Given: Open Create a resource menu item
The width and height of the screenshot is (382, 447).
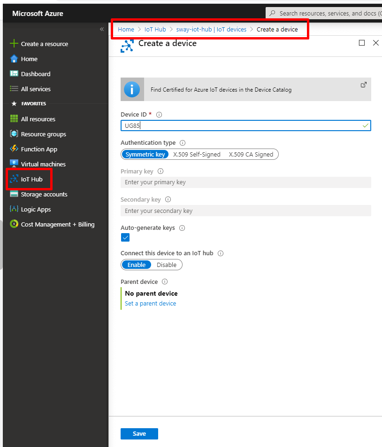Looking at the screenshot, I should 45,44.
